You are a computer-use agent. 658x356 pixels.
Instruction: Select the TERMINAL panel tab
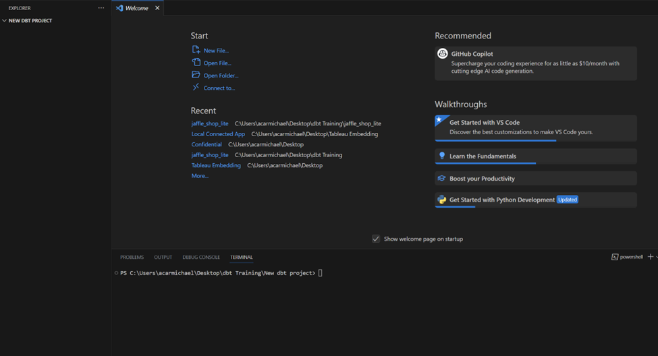click(x=242, y=257)
